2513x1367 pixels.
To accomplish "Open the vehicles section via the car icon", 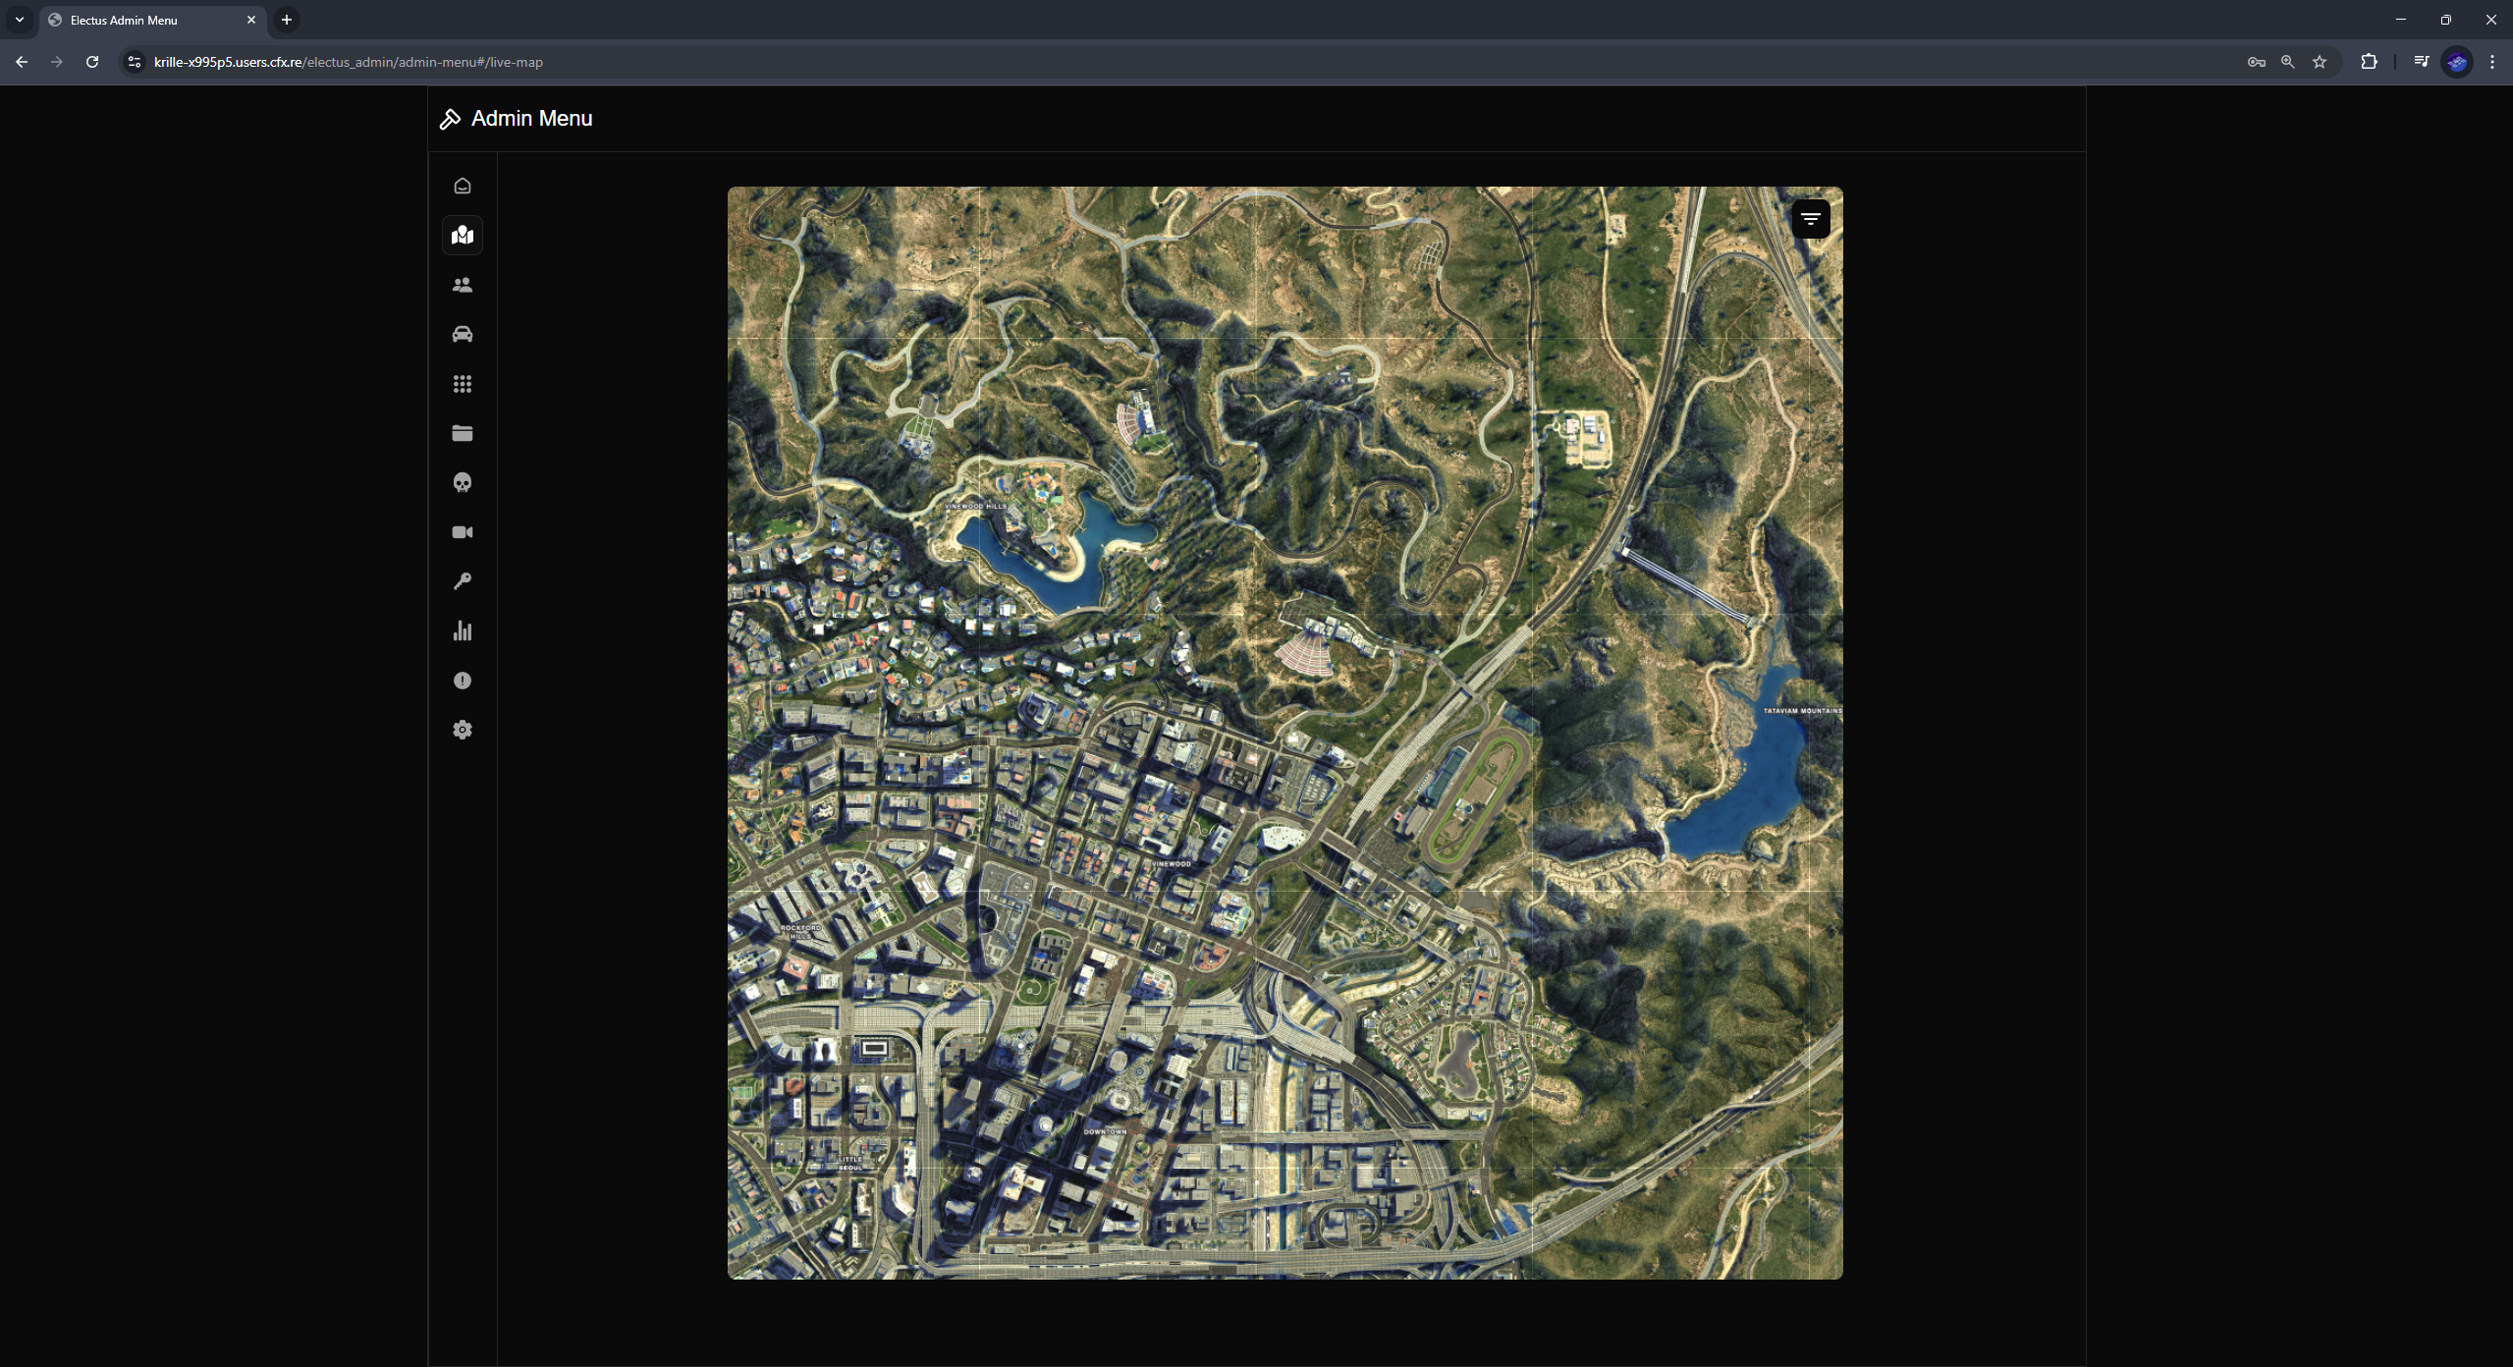I will (462, 334).
